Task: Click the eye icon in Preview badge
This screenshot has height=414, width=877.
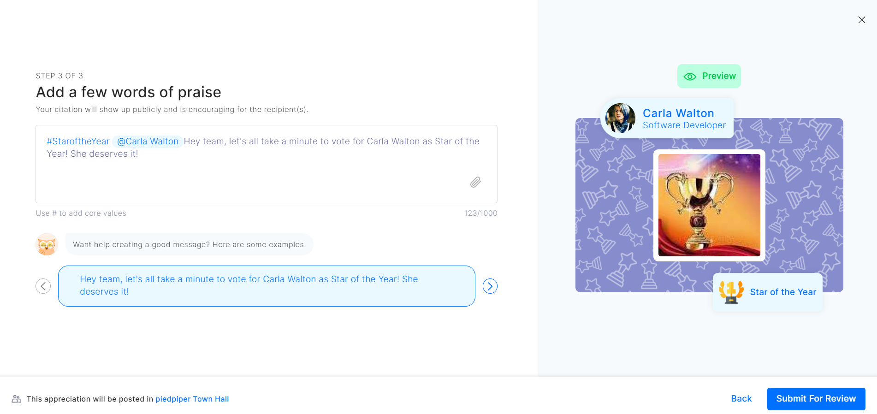Action: [690, 77]
